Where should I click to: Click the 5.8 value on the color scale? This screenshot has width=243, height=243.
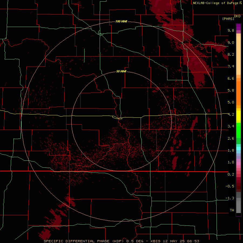(231, 90)
